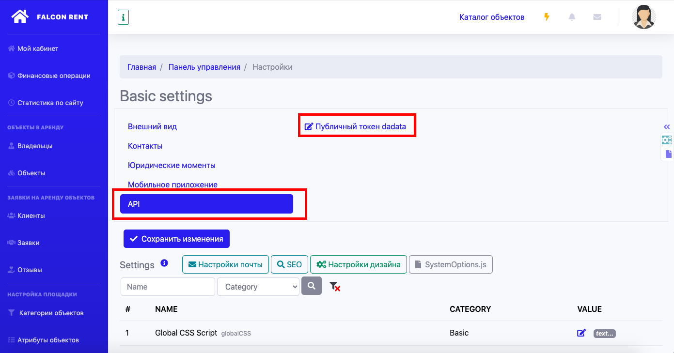Click the lightning bolt icon
Viewport: 674px width, 353px height.
[x=547, y=17]
